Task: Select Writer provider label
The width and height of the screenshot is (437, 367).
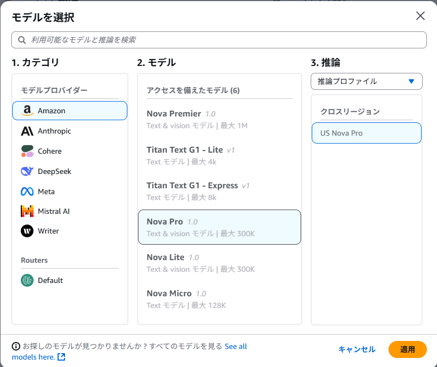Action: 48,231
